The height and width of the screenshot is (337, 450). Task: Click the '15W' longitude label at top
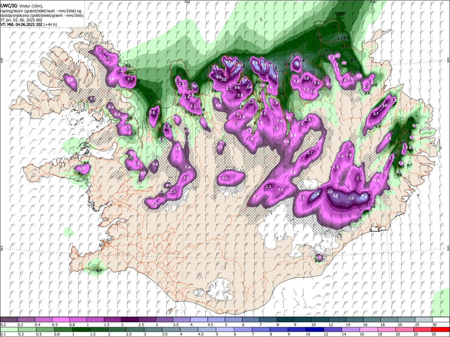pos(372,2)
